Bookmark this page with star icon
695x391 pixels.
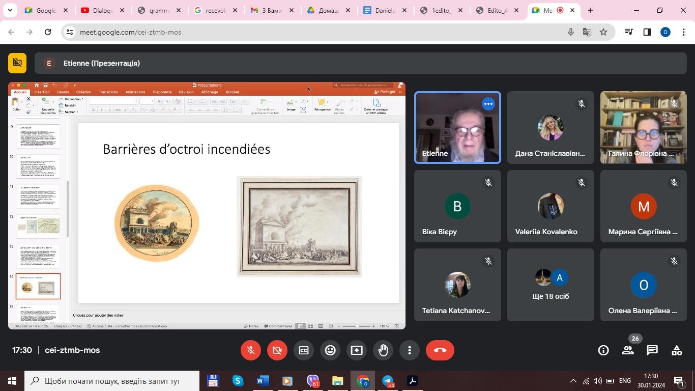point(603,32)
